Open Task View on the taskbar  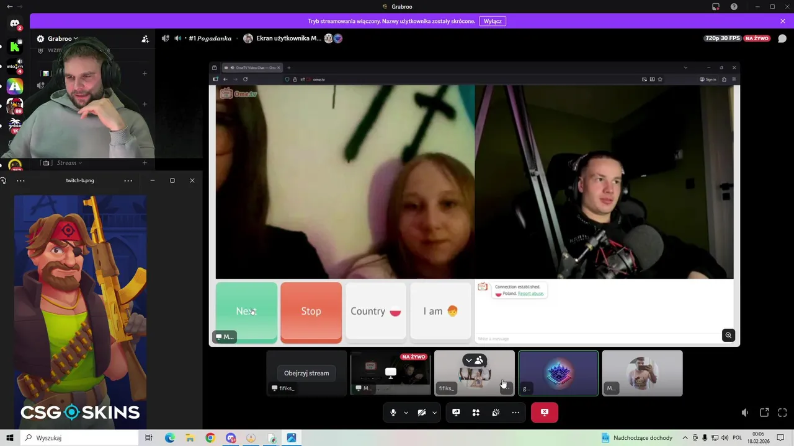[x=149, y=438]
